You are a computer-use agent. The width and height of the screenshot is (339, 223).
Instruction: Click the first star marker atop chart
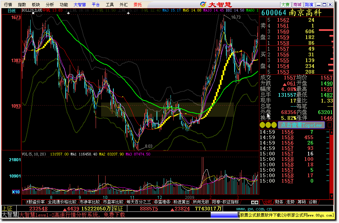pos(33,13)
